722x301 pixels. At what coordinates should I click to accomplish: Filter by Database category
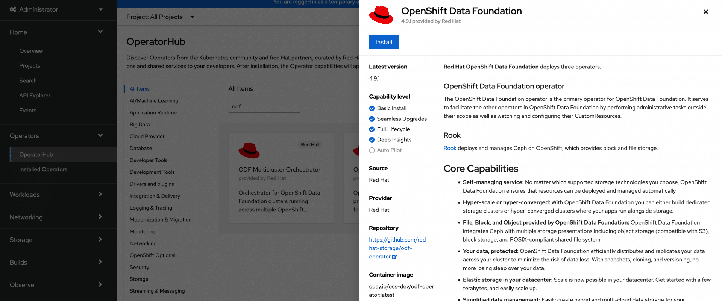coord(141,148)
